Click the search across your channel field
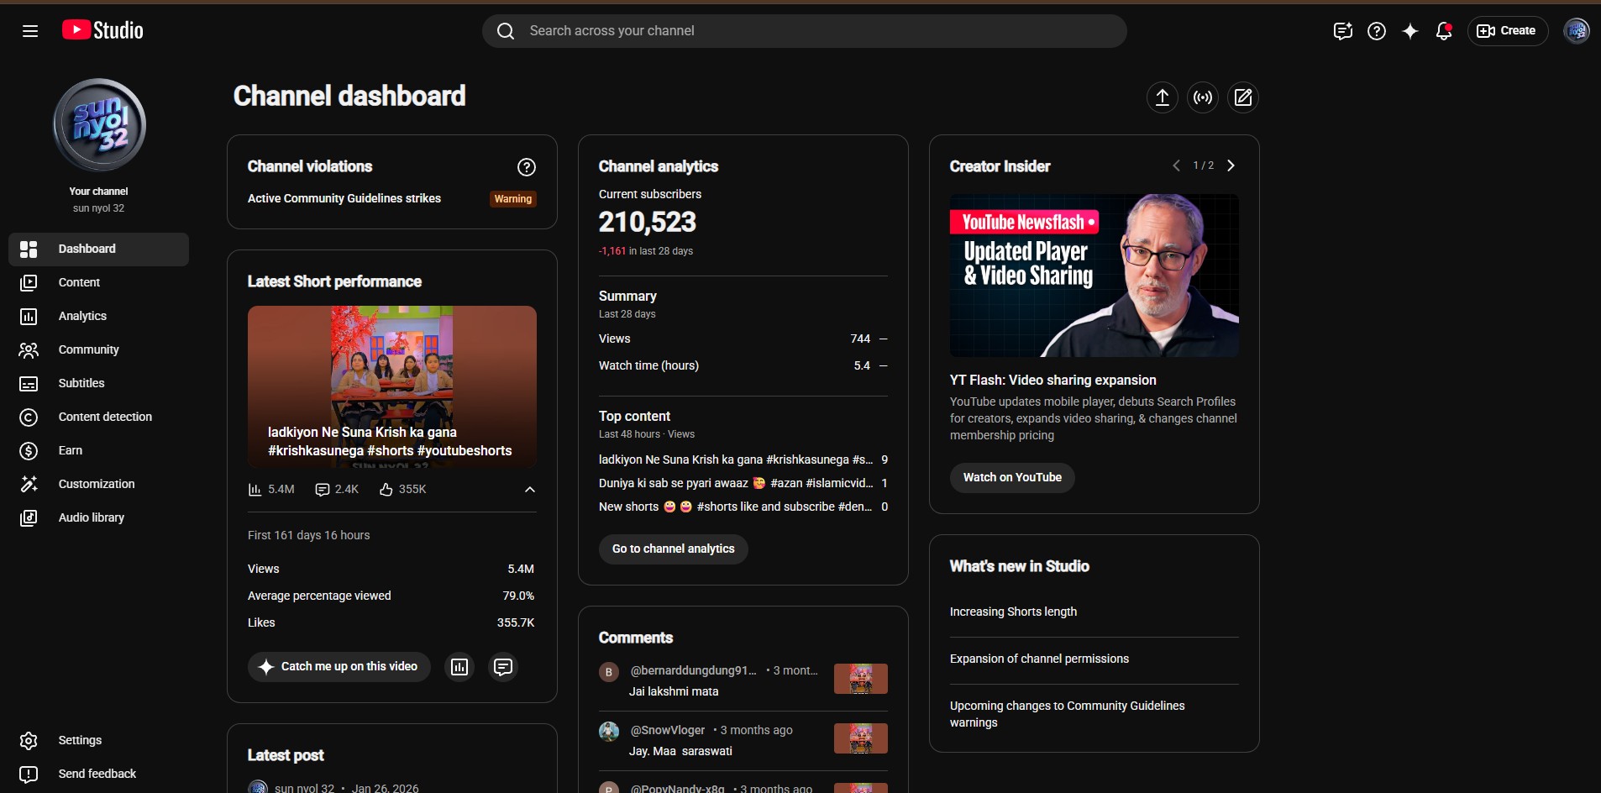 [805, 31]
